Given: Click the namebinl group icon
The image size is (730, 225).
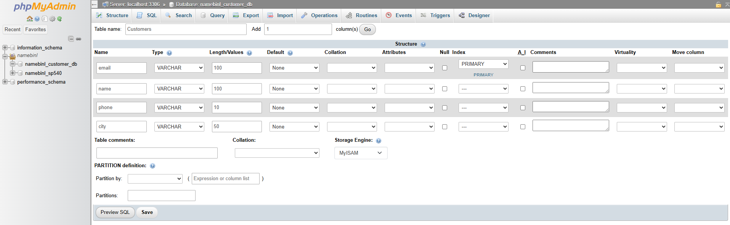Looking at the screenshot, I should pos(13,56).
